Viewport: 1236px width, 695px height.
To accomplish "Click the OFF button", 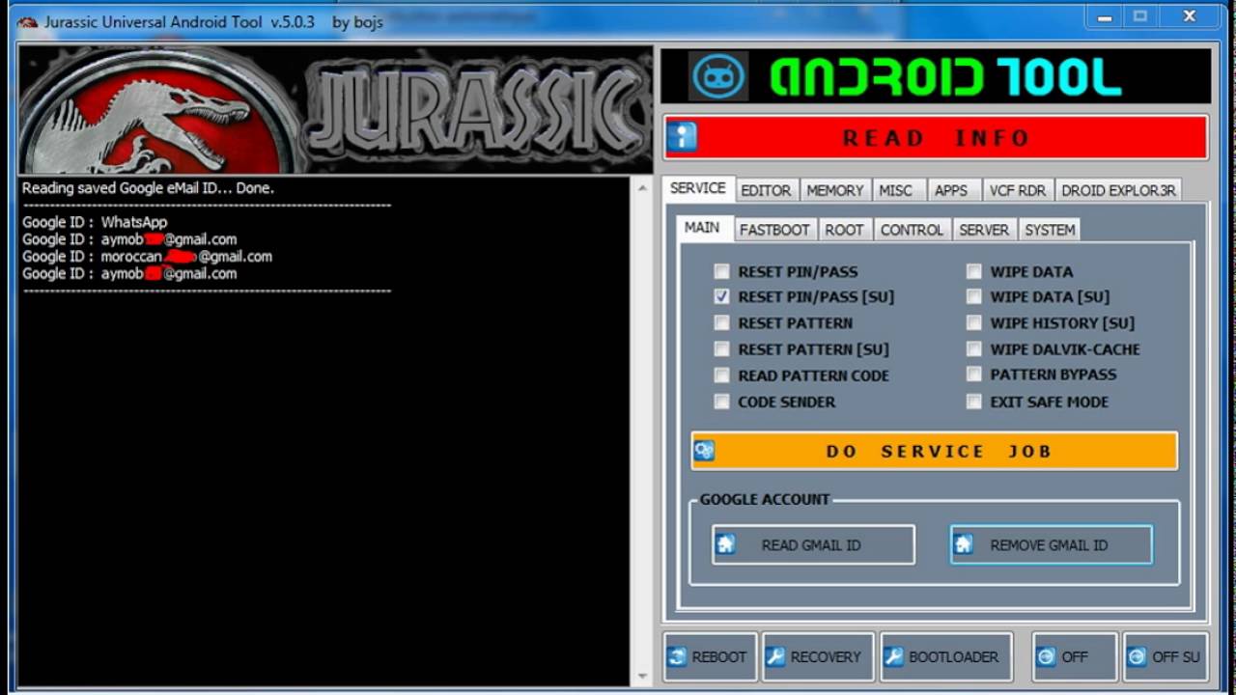I will coord(1074,656).
